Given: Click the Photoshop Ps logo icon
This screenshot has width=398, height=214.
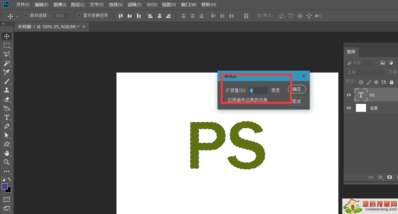Looking at the screenshot, I should click(6, 4).
